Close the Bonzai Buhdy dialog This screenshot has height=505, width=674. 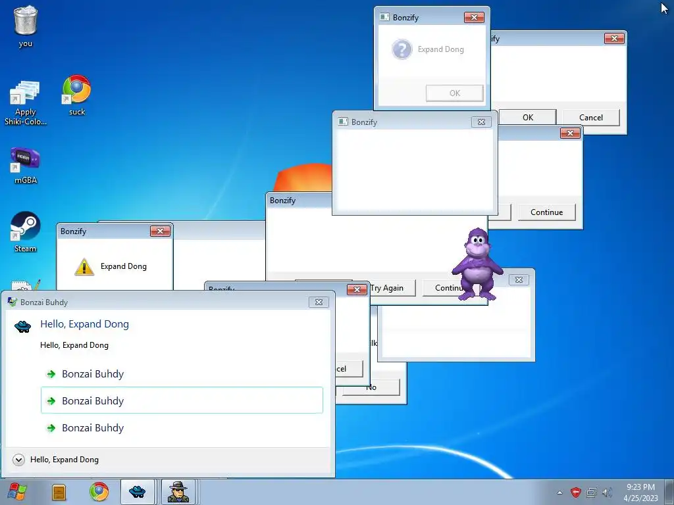[319, 302]
